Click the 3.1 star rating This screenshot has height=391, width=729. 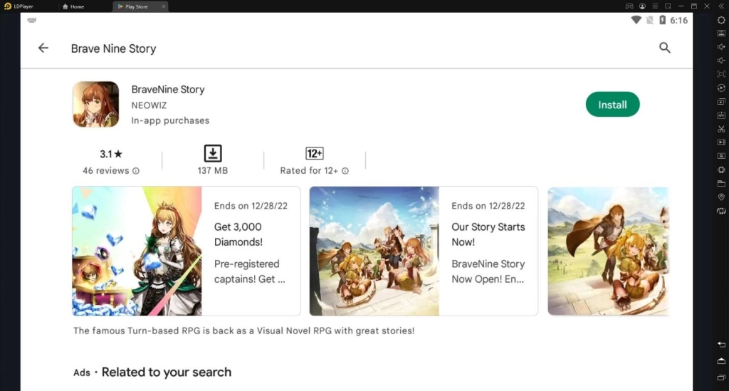pos(111,154)
